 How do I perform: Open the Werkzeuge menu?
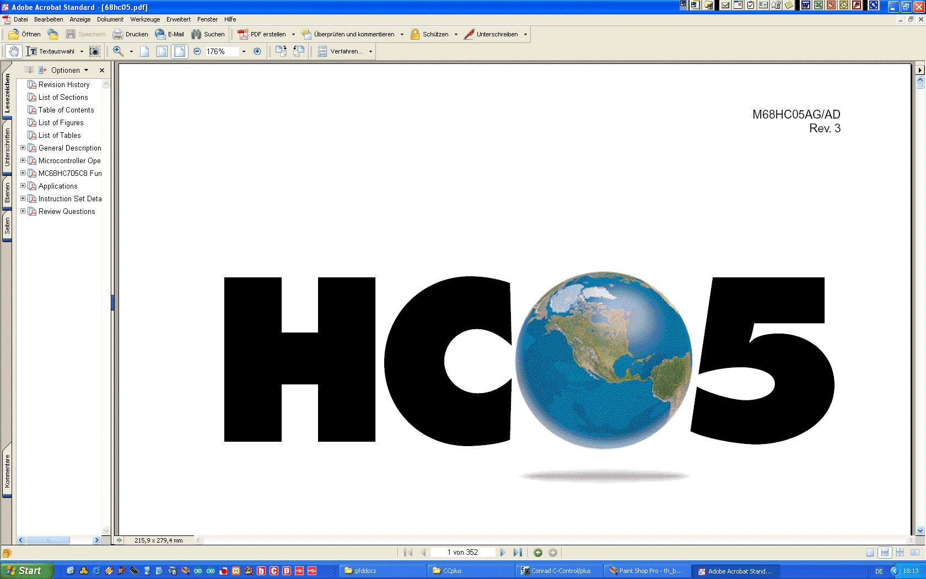(x=145, y=19)
